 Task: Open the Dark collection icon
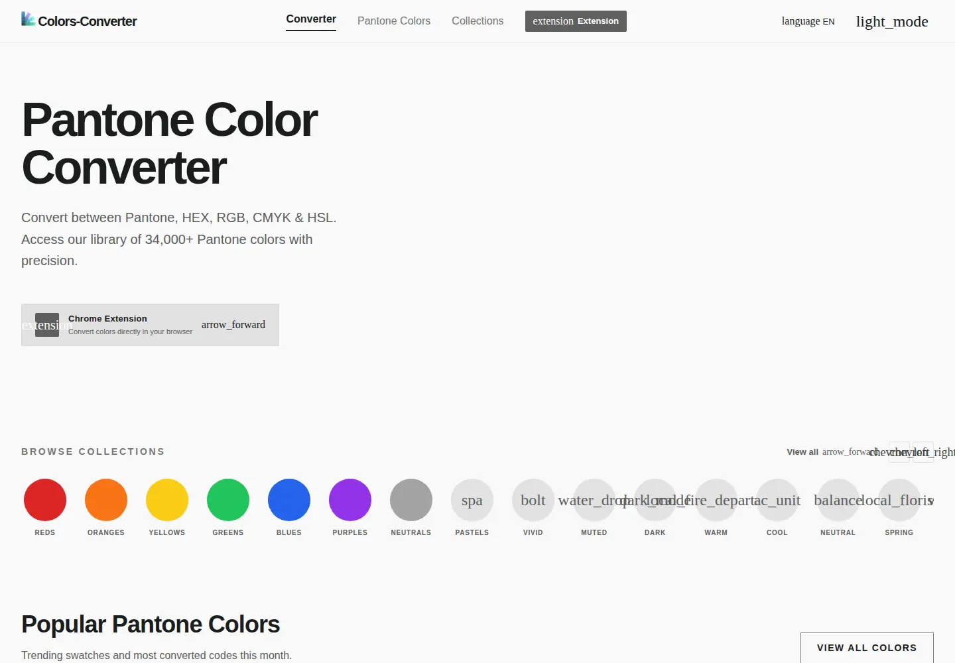(x=655, y=500)
